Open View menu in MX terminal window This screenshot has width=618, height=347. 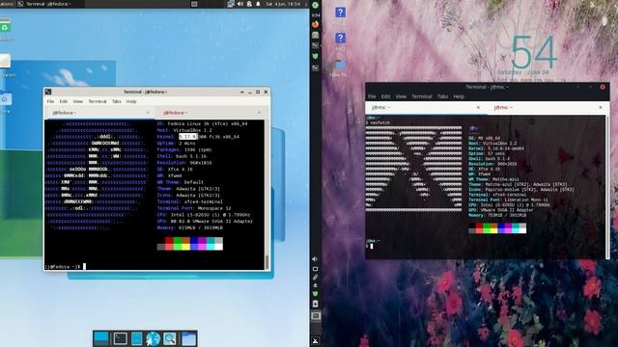click(x=401, y=96)
